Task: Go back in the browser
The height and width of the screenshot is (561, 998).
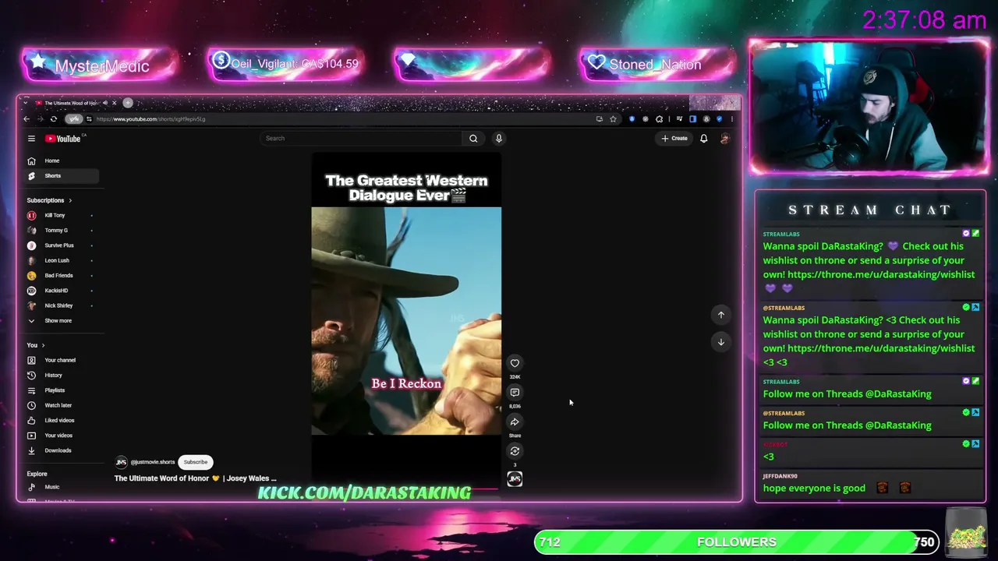Action: pyautogui.click(x=27, y=119)
